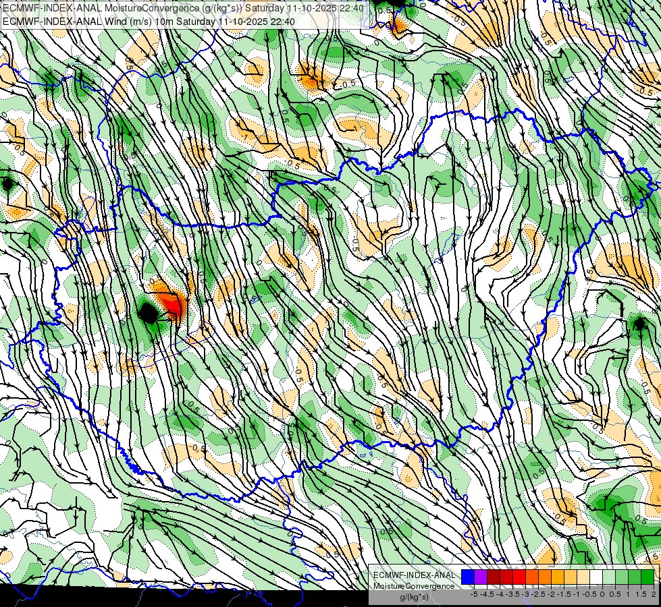The width and height of the screenshot is (661, 607).
Task: Pick the legend swatch between 0.5 and 1
Action: click(x=622, y=577)
